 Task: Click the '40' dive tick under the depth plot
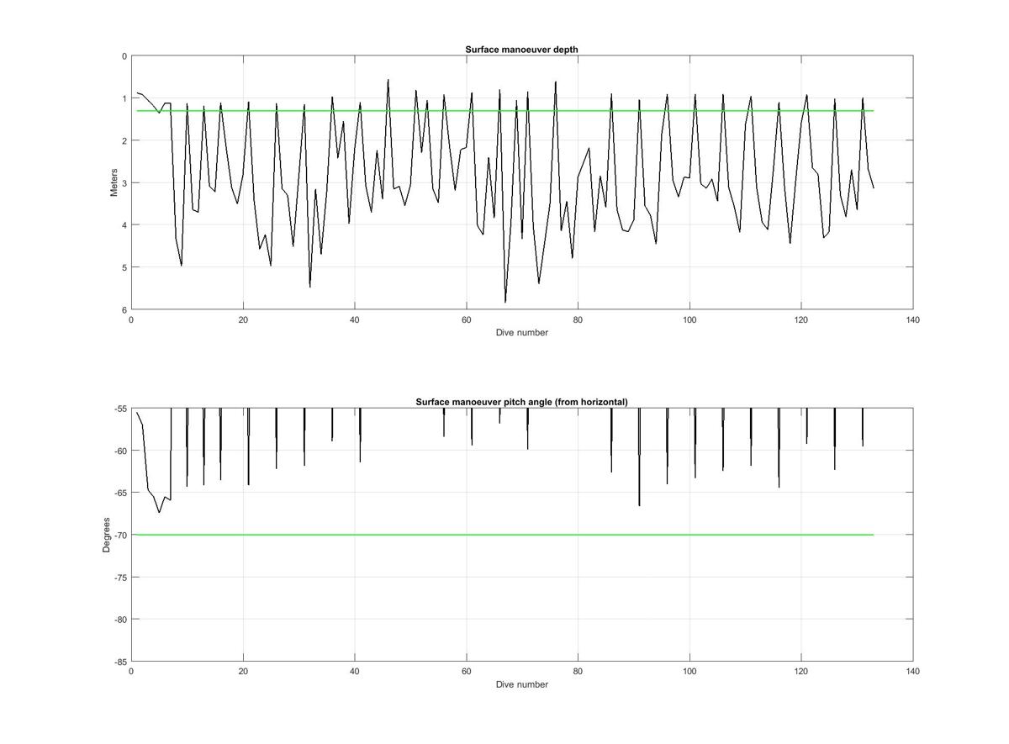point(354,319)
